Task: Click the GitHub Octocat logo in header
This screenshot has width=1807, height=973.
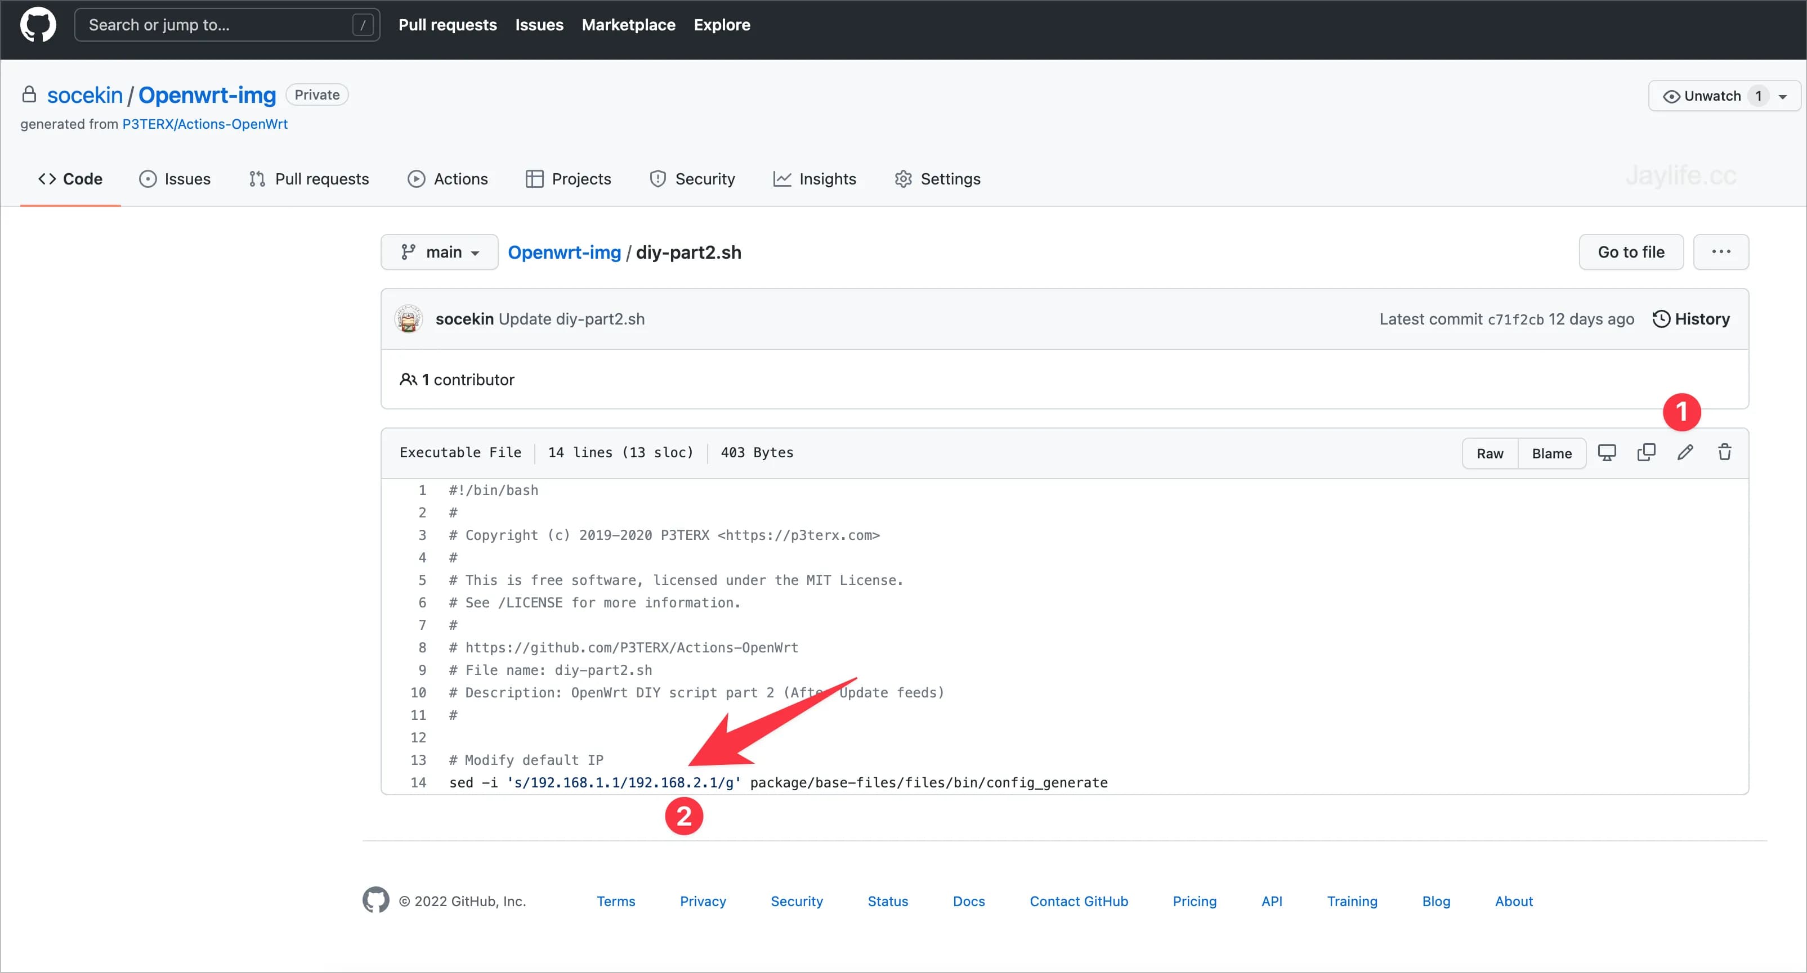Action: coord(38,25)
